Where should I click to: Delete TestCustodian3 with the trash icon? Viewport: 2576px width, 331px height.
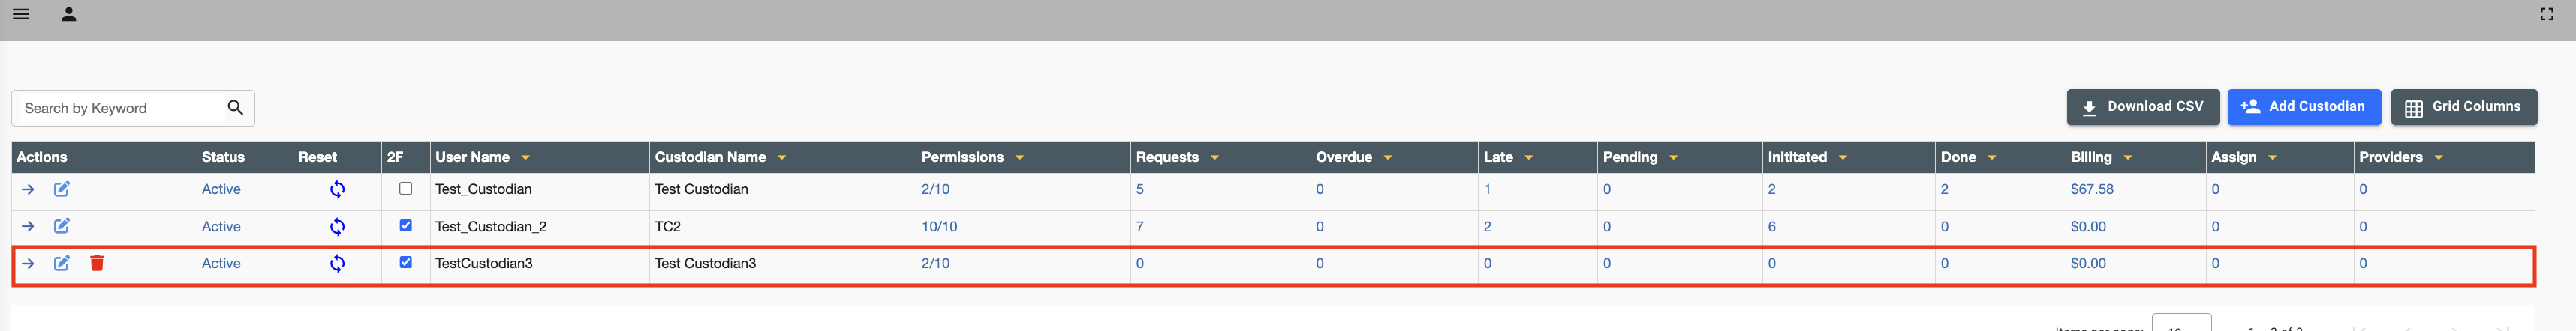pyautogui.click(x=97, y=263)
